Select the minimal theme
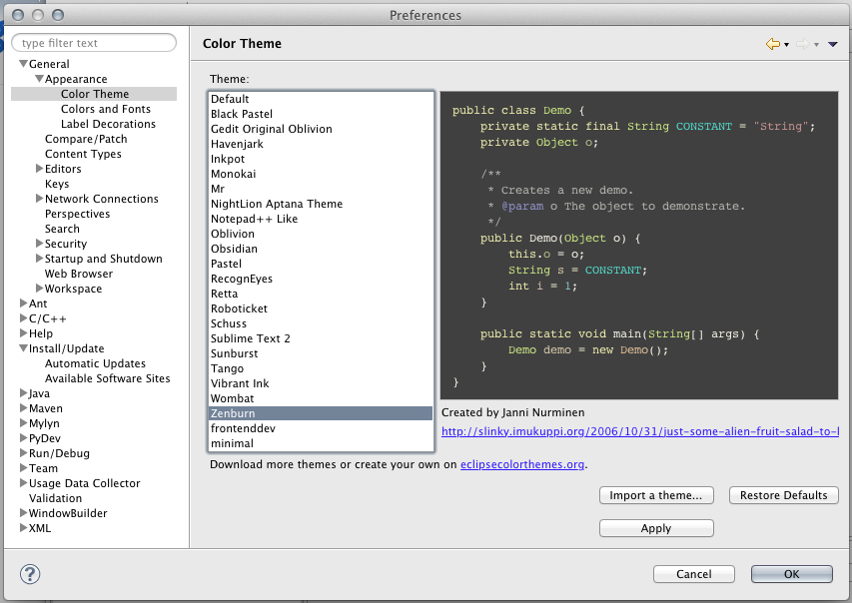 [x=321, y=443]
